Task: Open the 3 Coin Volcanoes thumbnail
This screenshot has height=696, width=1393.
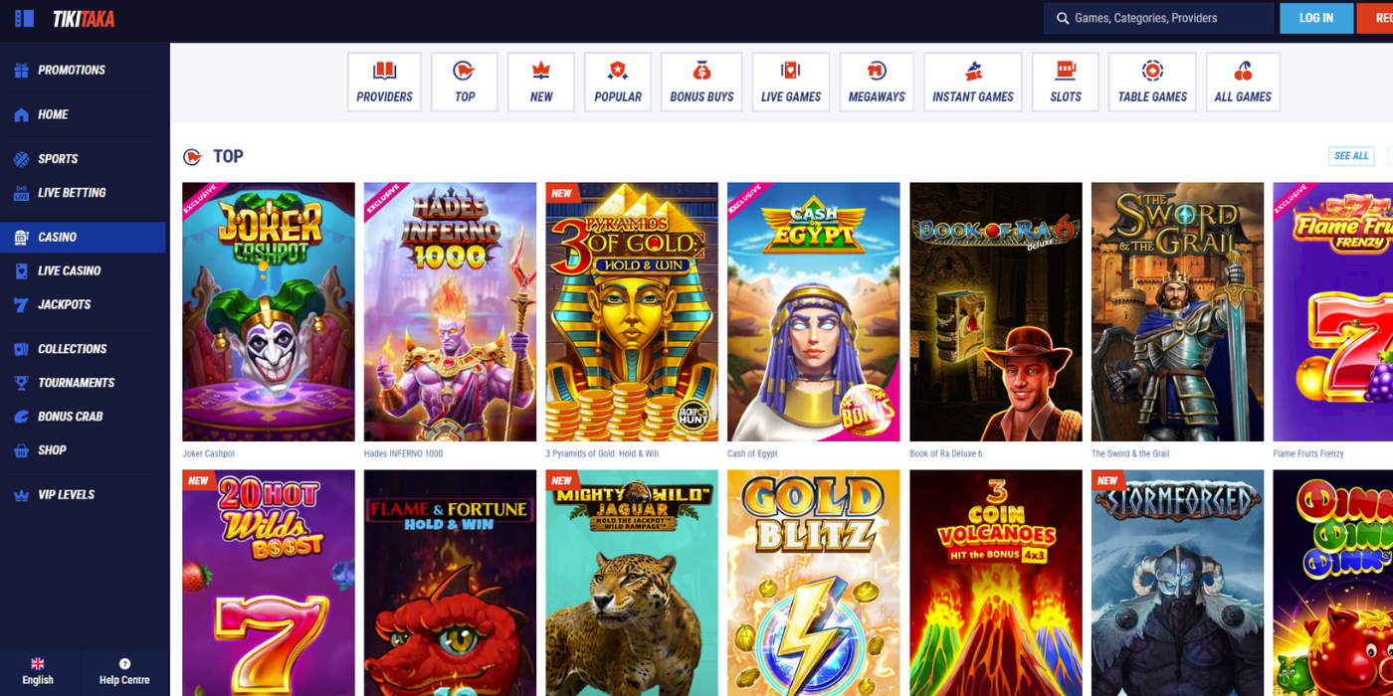Action: click(996, 583)
